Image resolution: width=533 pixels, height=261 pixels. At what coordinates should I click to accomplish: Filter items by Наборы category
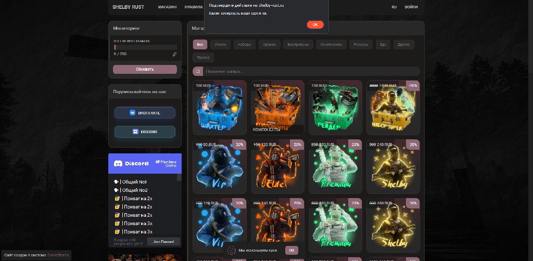[x=245, y=44]
